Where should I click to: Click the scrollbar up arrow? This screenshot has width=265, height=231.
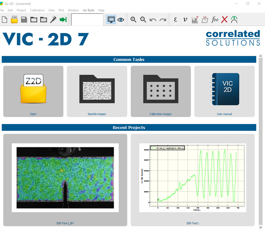pyautogui.click(x=260, y=56)
